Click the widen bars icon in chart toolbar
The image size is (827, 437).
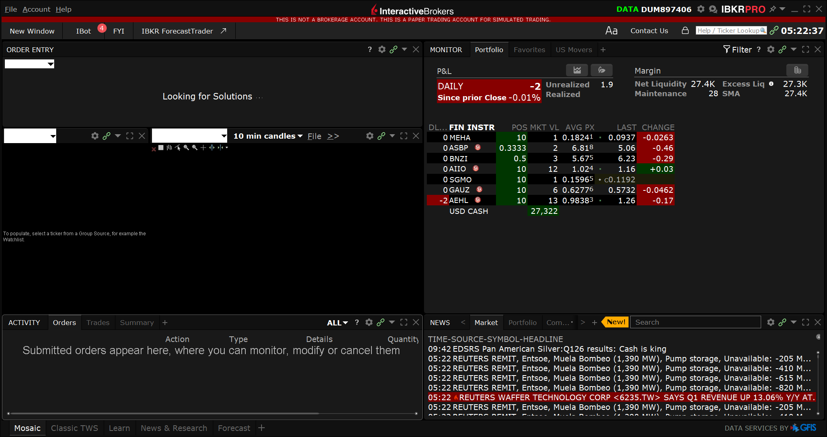tap(211, 148)
